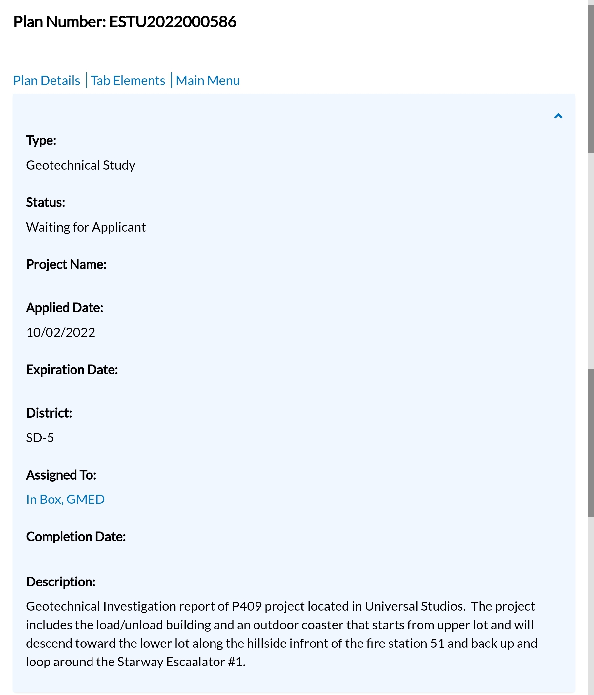Click the Applied Date value 10/02/2022
This screenshot has width=594, height=695.
(x=61, y=332)
